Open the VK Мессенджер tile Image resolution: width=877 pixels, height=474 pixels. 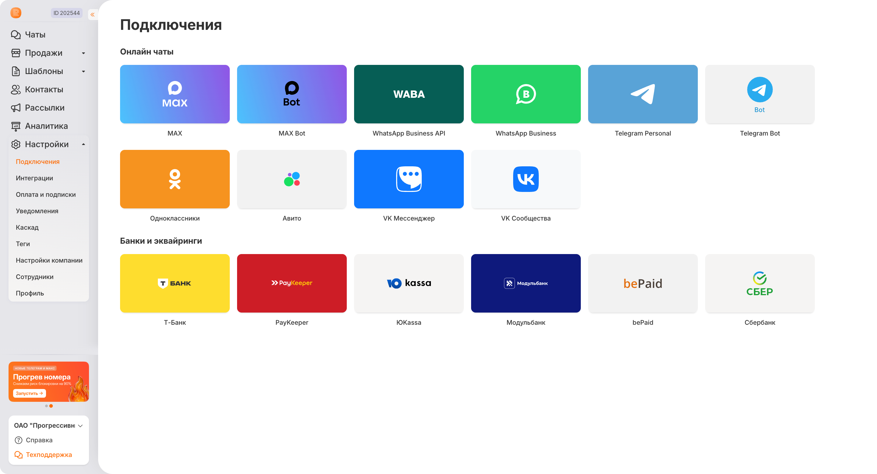(x=409, y=179)
